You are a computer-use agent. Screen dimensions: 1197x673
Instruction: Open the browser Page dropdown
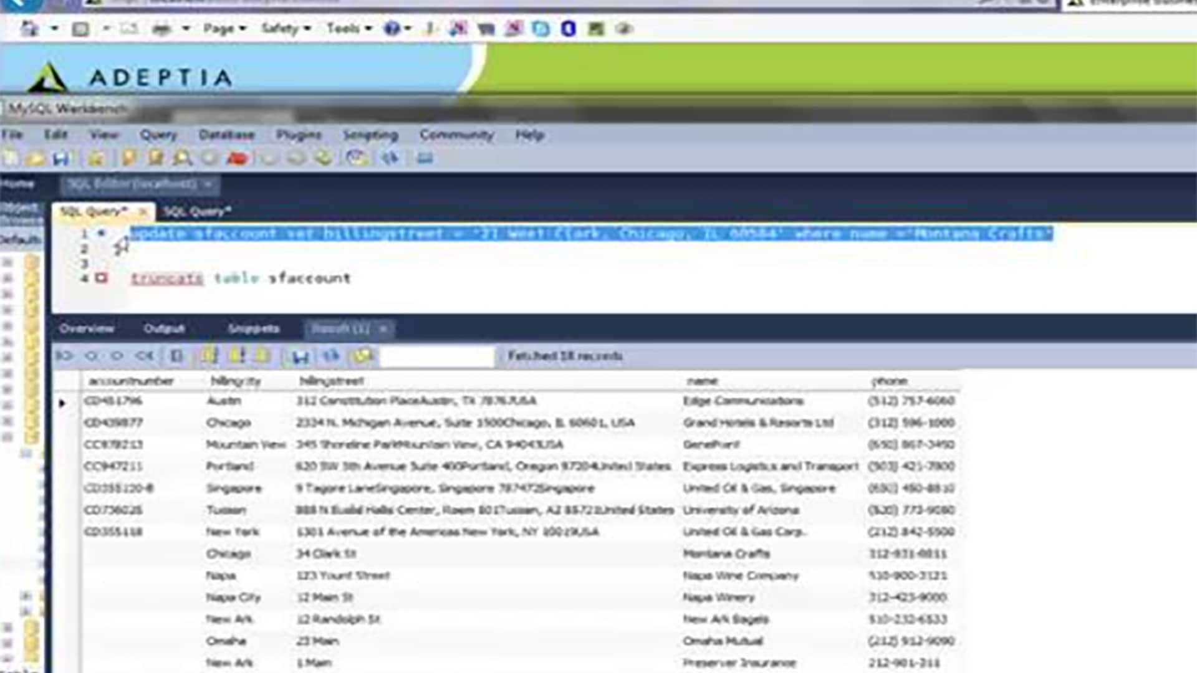point(224,29)
